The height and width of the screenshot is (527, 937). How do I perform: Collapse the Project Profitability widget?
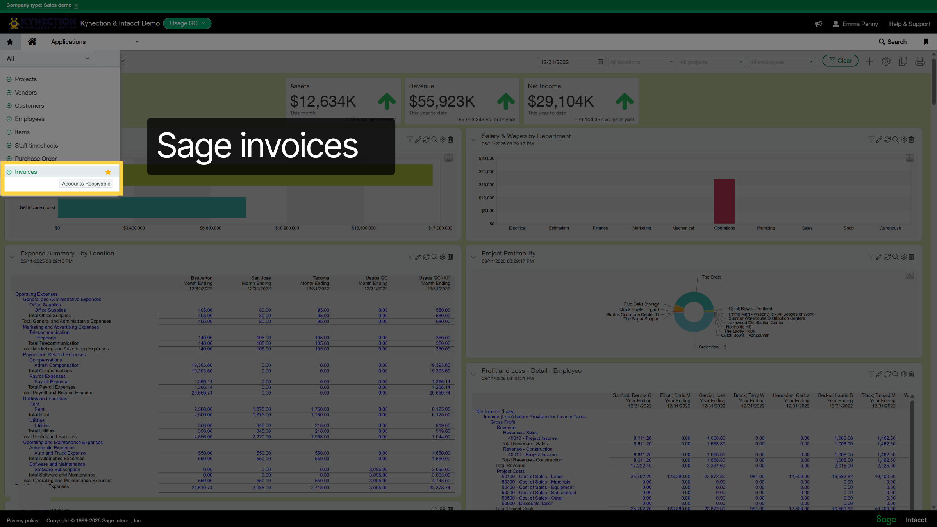(x=473, y=257)
